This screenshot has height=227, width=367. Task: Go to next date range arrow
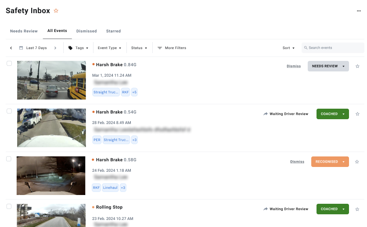point(55,48)
